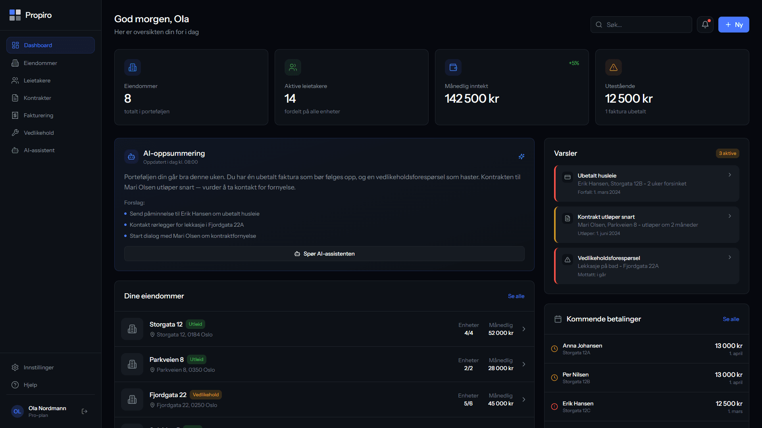762x428 pixels.
Task: Go to Eiendommer in the sidebar
Action: click(50, 63)
